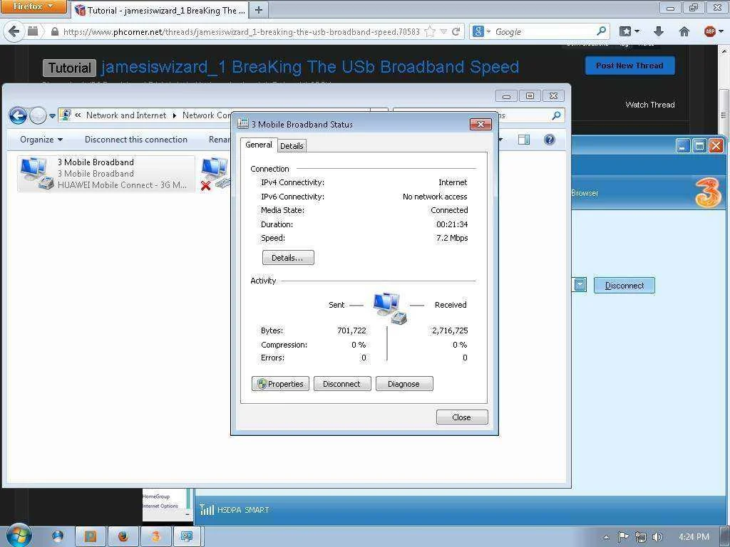Open a new Firefox tab with plus icon
The image size is (730, 547).
pyautogui.click(x=259, y=10)
